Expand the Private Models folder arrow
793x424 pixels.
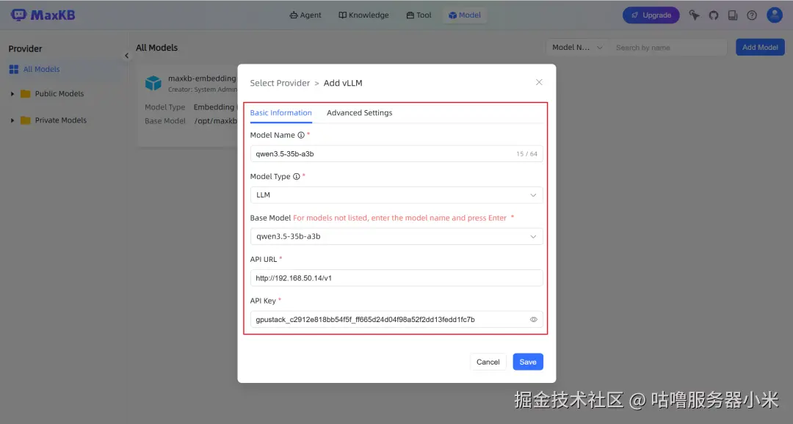(12, 120)
